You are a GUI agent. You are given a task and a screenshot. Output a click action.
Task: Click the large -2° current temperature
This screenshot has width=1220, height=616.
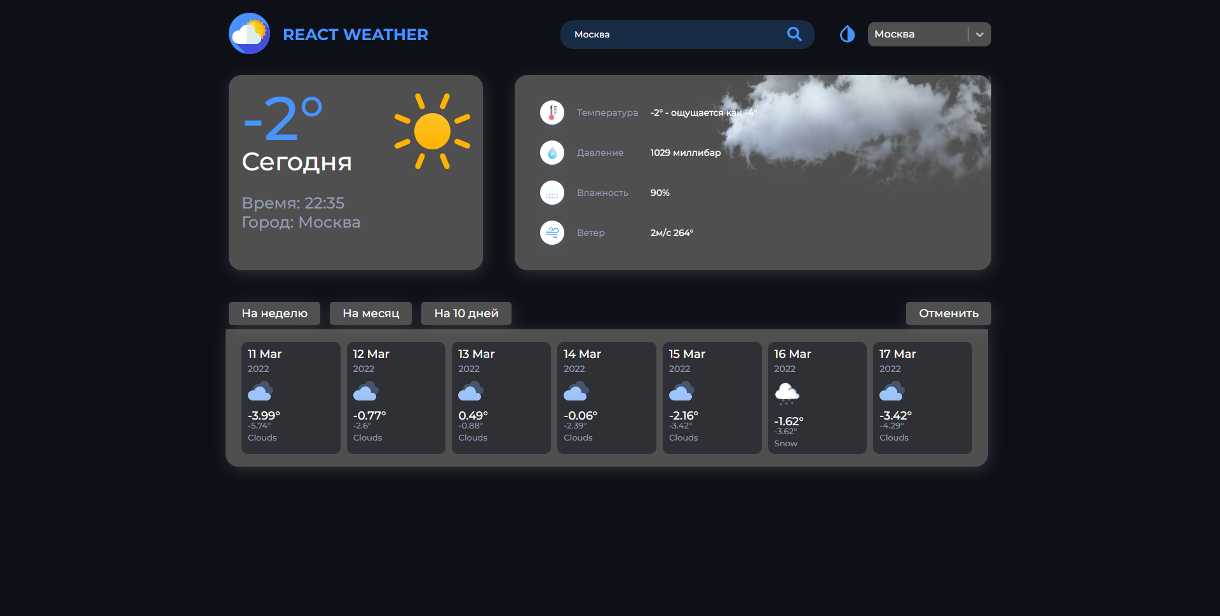[x=283, y=118]
